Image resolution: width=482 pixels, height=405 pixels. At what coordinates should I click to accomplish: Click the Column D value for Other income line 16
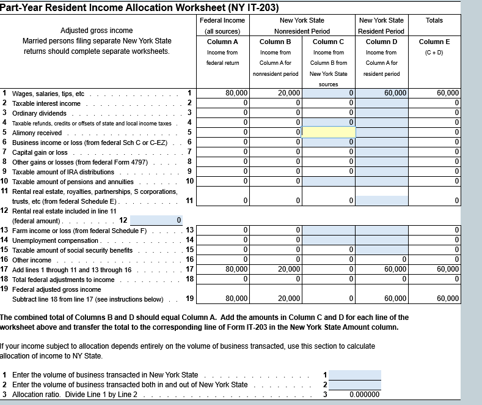pyautogui.click(x=404, y=259)
